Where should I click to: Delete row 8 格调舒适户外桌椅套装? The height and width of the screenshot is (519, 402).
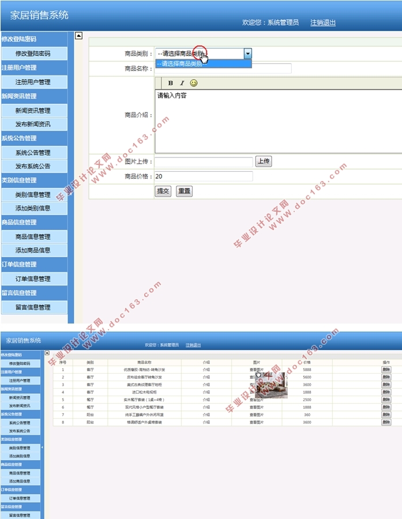tap(386, 422)
